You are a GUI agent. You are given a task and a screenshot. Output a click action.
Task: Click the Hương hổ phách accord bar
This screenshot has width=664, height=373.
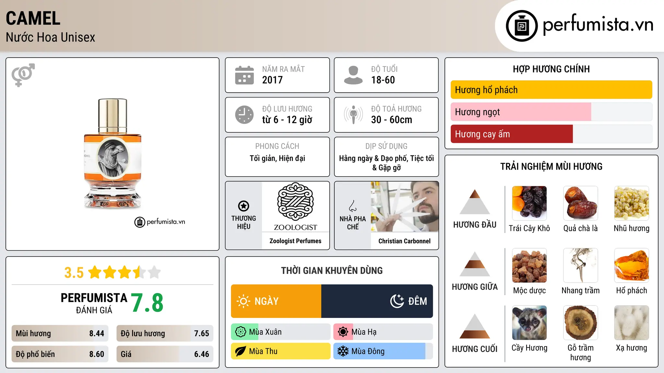click(x=551, y=90)
